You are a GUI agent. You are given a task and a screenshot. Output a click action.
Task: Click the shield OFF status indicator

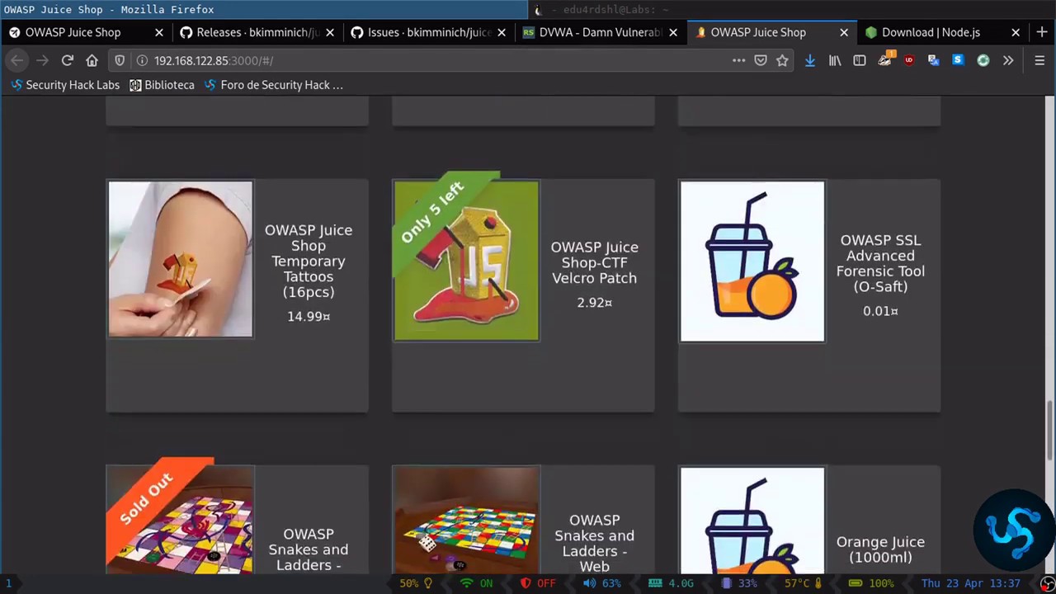pyautogui.click(x=538, y=583)
